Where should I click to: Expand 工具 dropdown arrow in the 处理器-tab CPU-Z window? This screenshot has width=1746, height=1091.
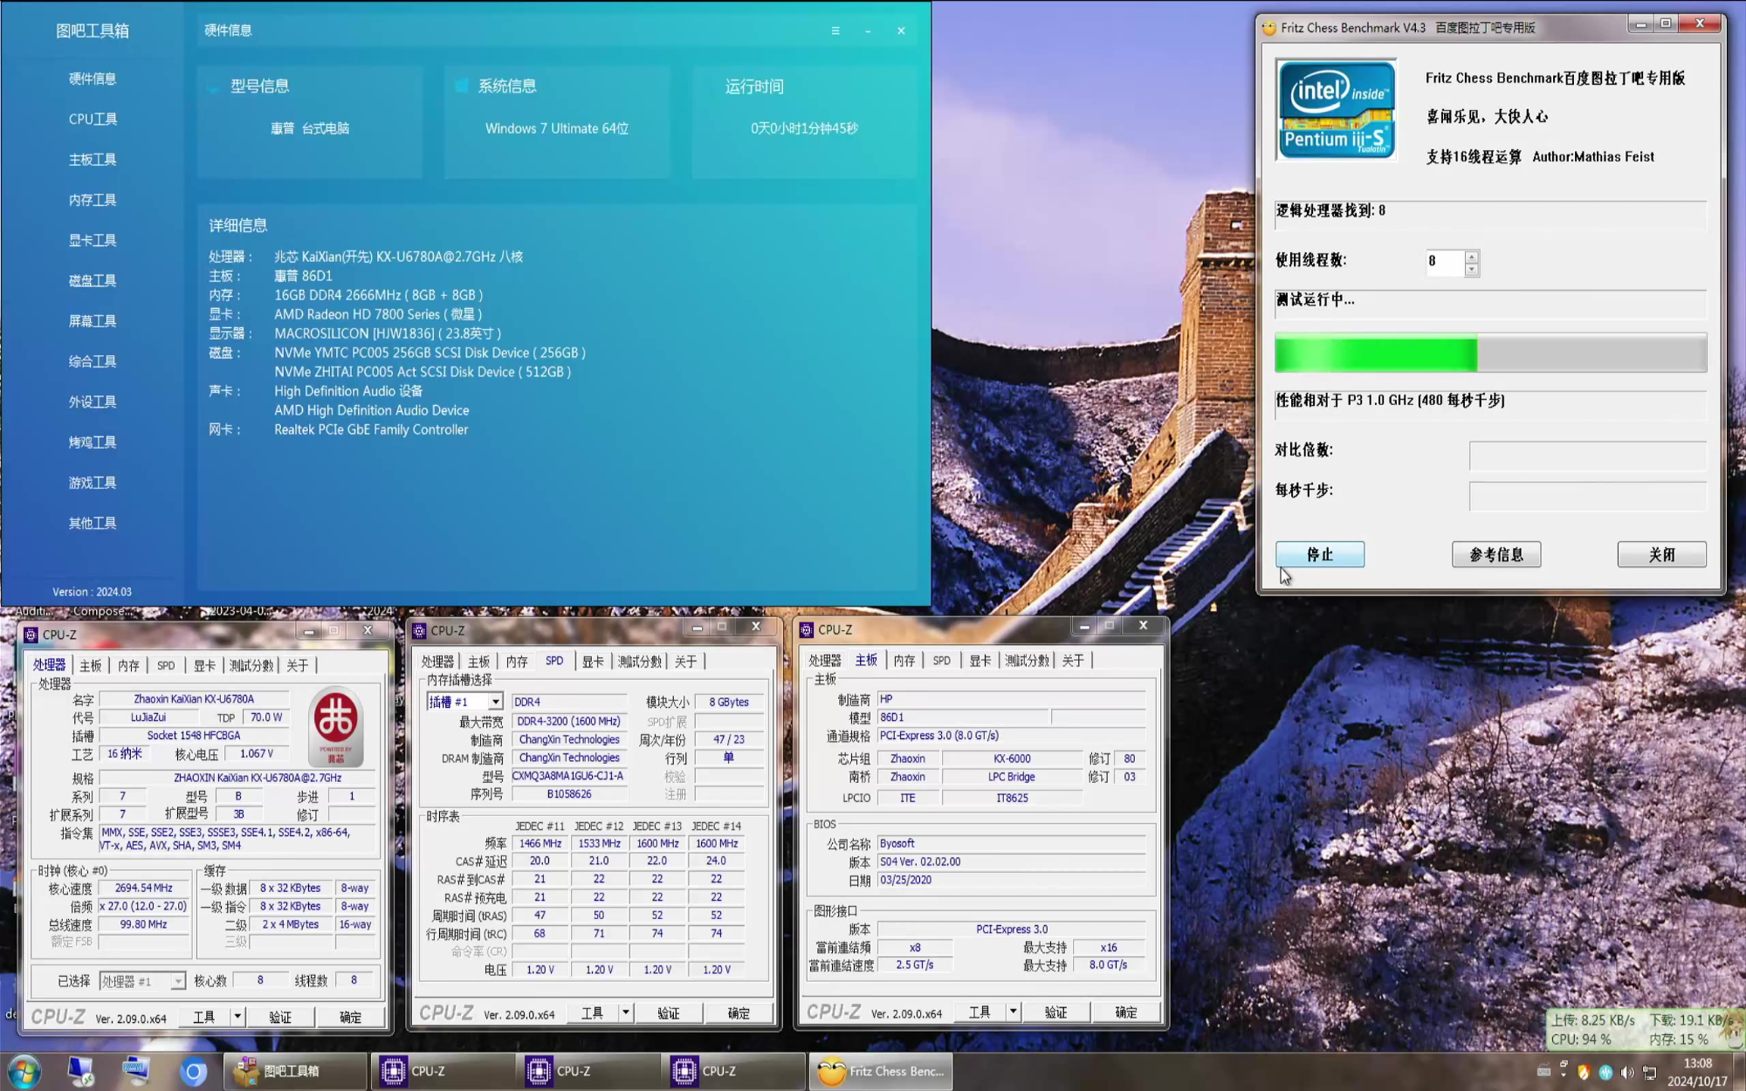pyautogui.click(x=237, y=1017)
